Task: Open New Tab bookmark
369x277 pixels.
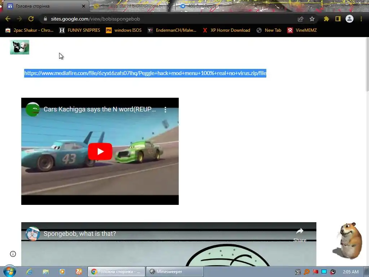Action: pos(269,30)
